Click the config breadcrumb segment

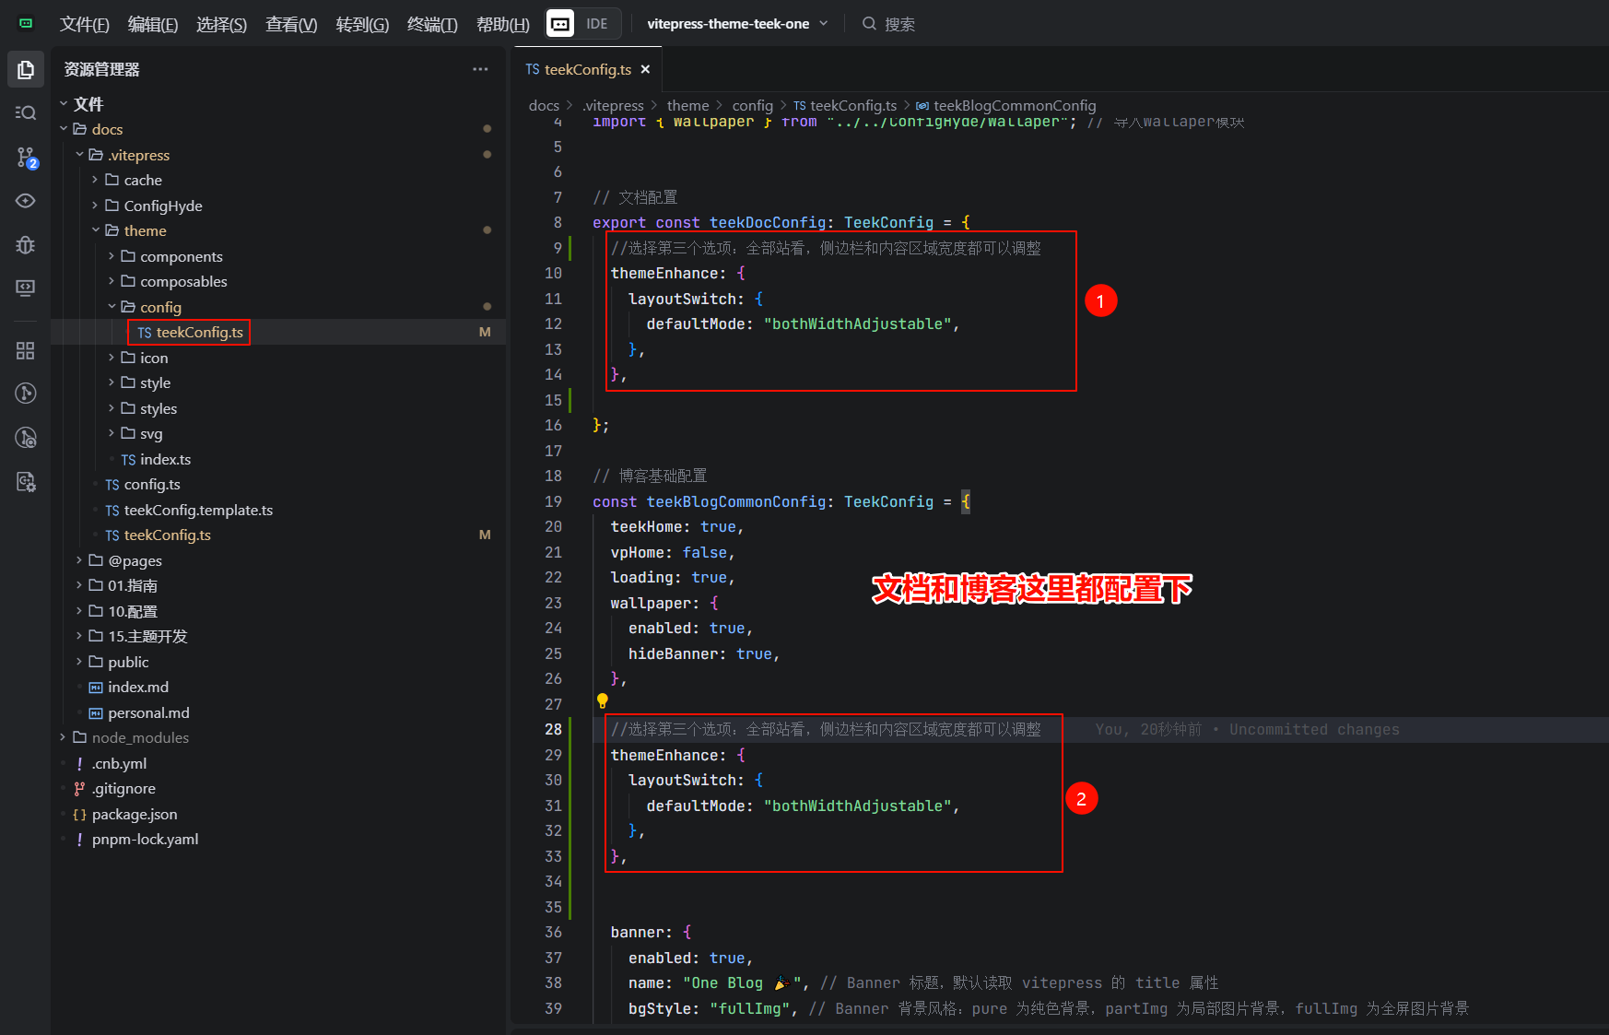point(752,105)
